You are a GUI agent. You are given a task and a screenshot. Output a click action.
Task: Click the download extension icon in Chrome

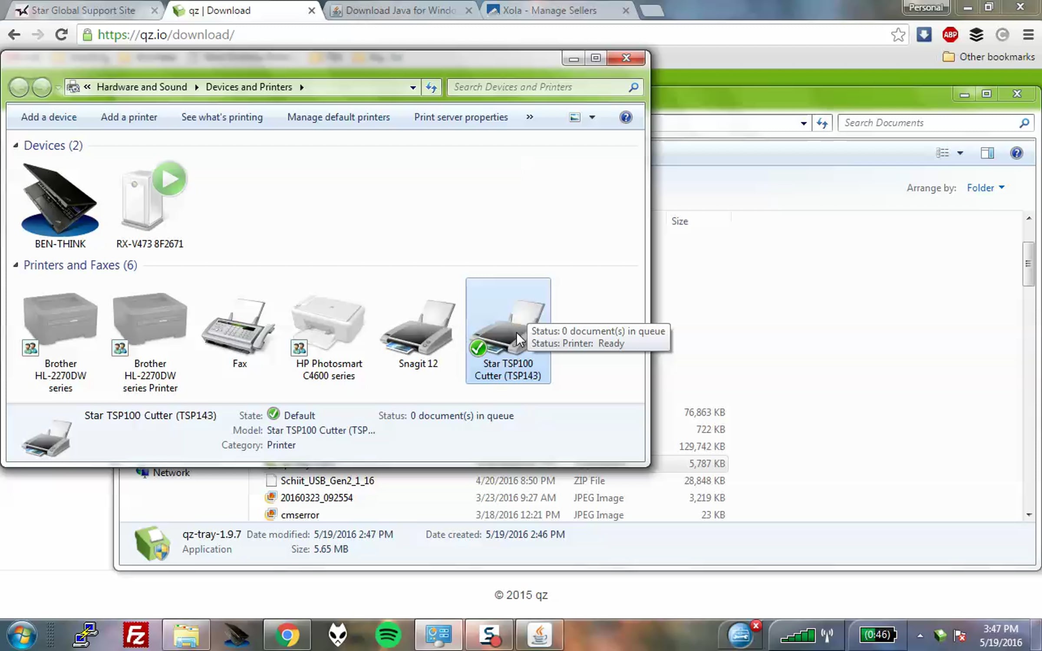(924, 35)
